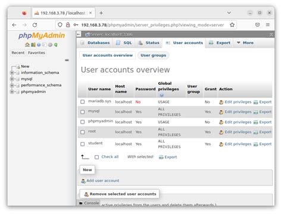Click the Server: localhost:3306 breadcrumb

click(111, 34)
